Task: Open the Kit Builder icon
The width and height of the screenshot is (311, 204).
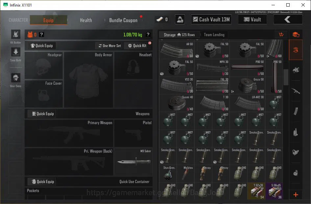Action: (x=16, y=34)
